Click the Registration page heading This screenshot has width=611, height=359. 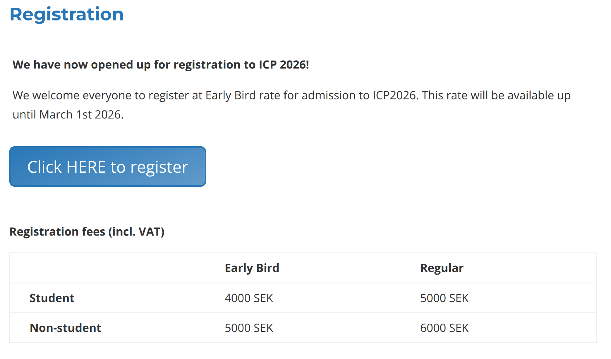(x=67, y=14)
